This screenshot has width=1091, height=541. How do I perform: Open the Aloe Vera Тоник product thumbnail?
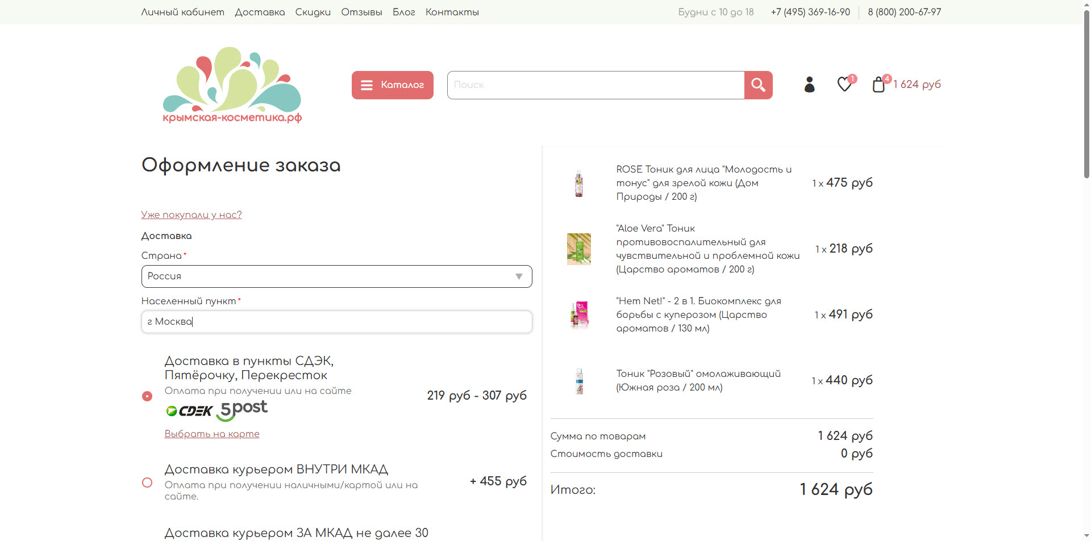tap(578, 249)
